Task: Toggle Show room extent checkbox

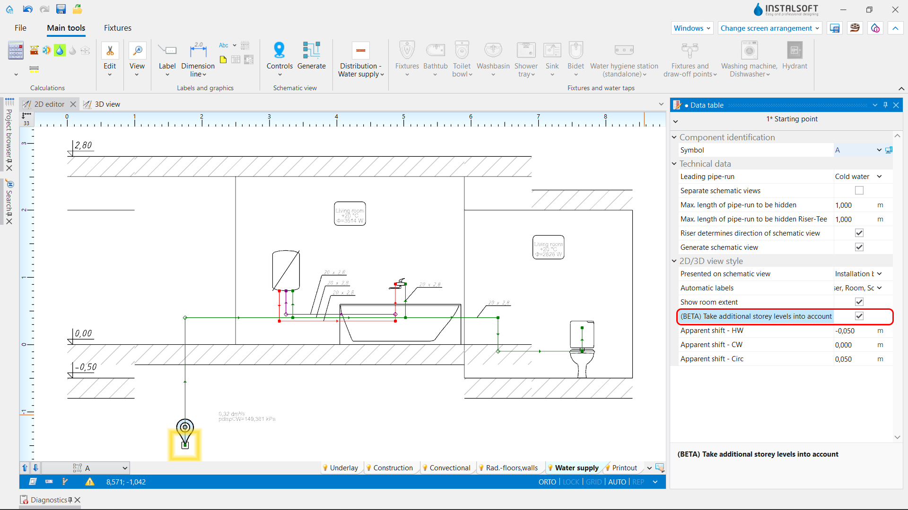Action: click(x=859, y=302)
